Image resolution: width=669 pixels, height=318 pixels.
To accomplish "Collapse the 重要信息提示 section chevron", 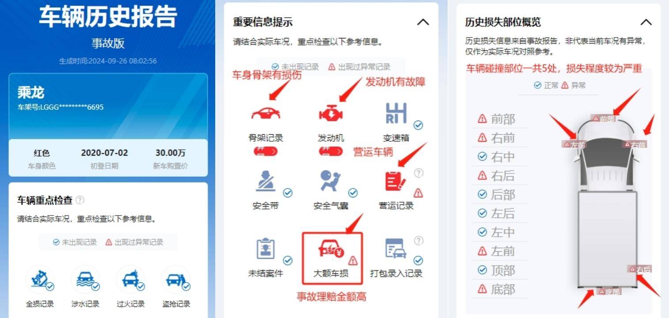I will coord(423,22).
